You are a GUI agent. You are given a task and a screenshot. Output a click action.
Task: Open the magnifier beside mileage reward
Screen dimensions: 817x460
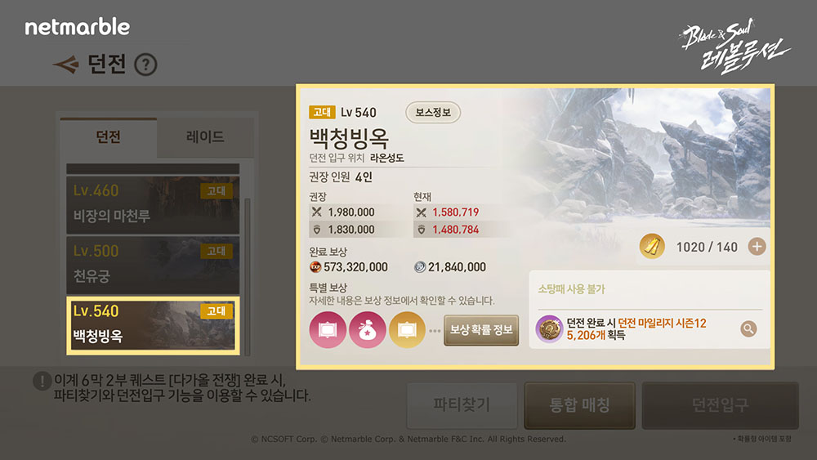click(x=748, y=328)
